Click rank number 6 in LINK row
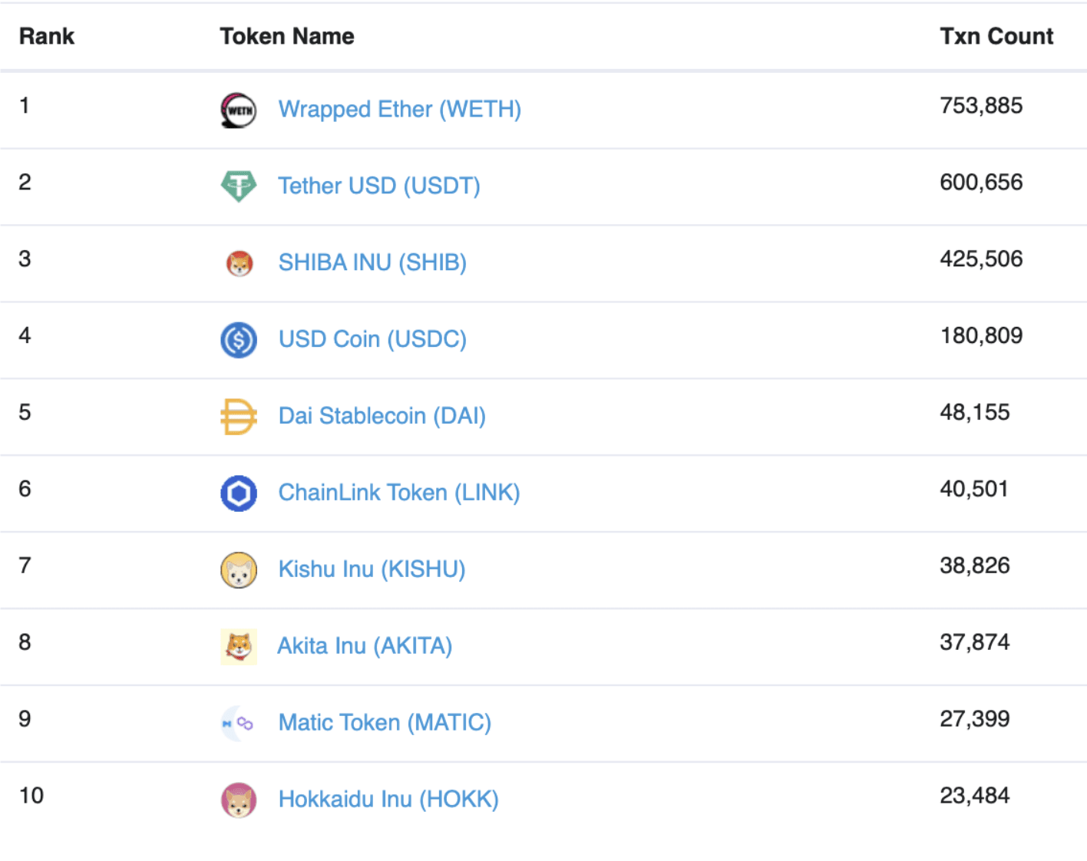This screenshot has height=861, width=1087. [25, 490]
